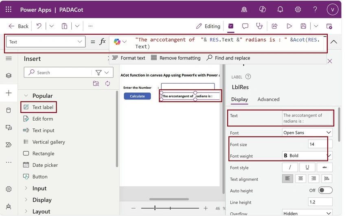The width and height of the screenshot is (346, 216).
Task: Click the canvas zoom slider handle
Action: (155, 208)
